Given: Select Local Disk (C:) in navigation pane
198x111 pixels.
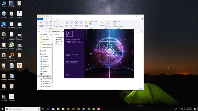Looking at the screenshot, I should click(45, 76).
